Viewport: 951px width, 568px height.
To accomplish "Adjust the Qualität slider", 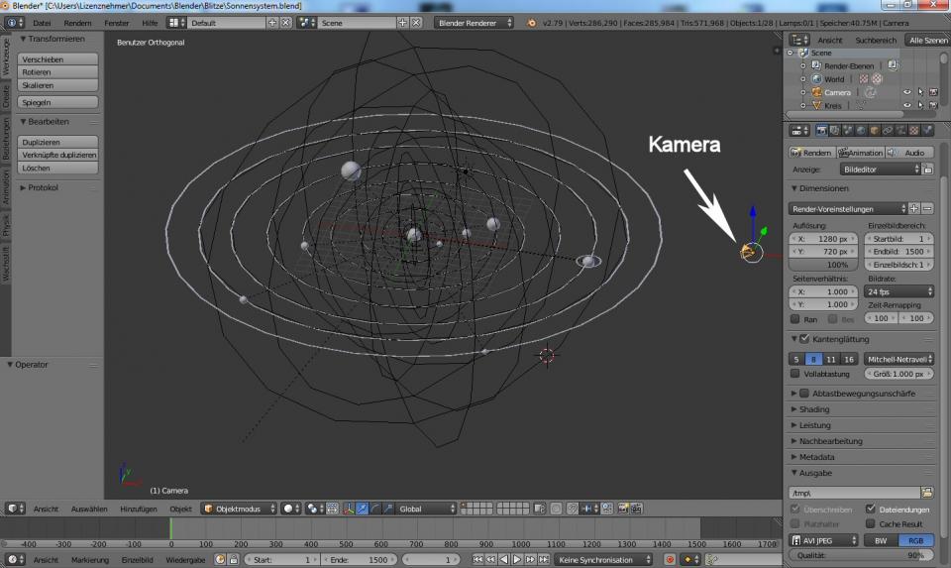I will tap(862, 556).
